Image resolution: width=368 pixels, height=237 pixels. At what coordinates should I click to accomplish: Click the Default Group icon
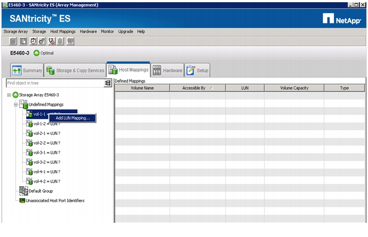click(23, 191)
